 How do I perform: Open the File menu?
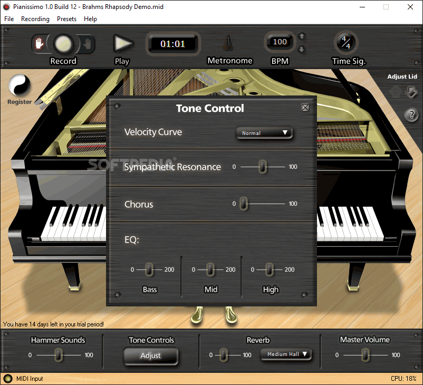9,19
